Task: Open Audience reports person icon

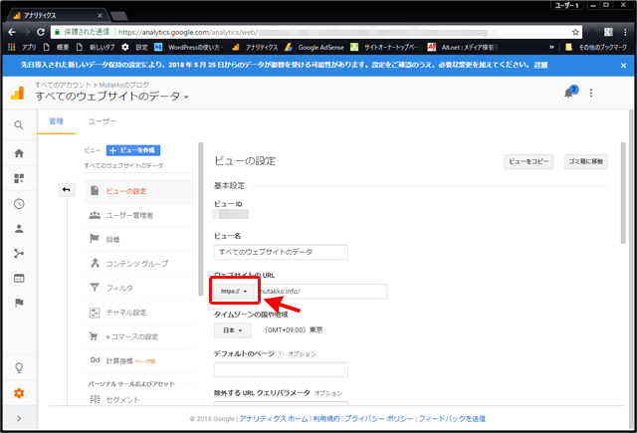Action: pos(19,229)
